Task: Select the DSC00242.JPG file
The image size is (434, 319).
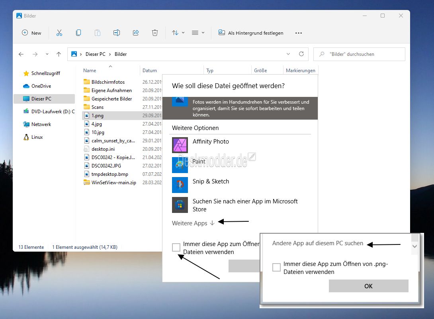Action: pyautogui.click(x=102, y=165)
